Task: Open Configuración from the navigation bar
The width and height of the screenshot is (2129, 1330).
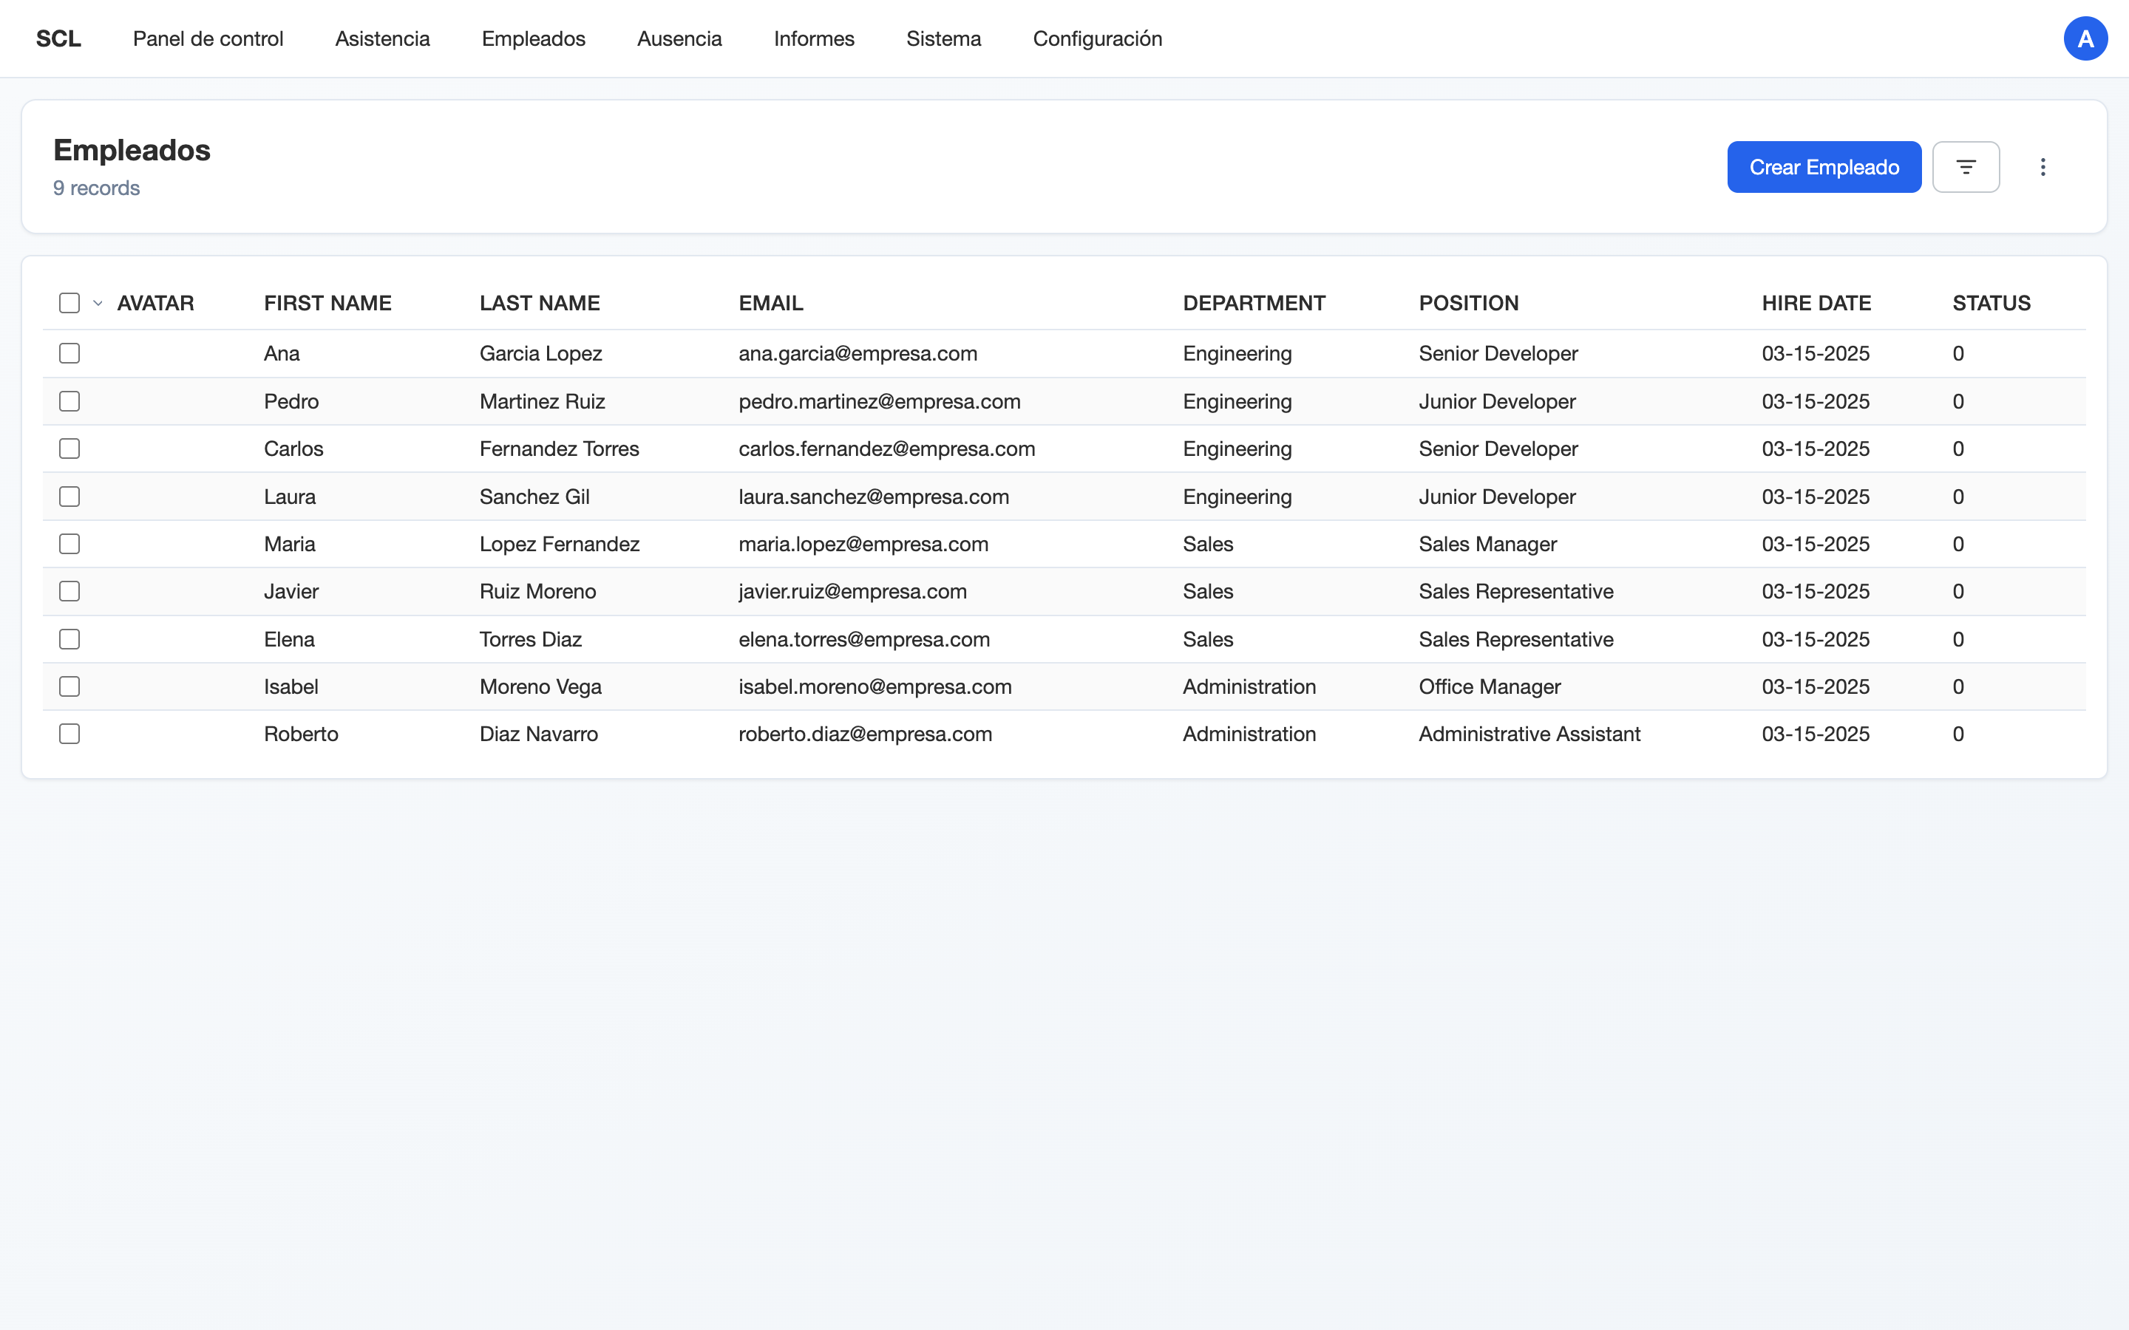Action: click(x=1097, y=38)
